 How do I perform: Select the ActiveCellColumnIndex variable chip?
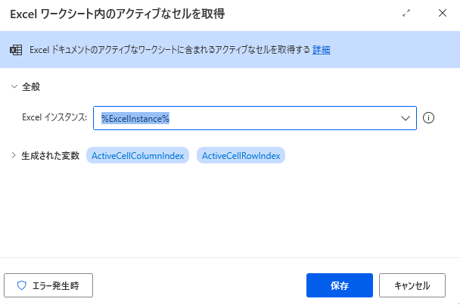point(138,155)
